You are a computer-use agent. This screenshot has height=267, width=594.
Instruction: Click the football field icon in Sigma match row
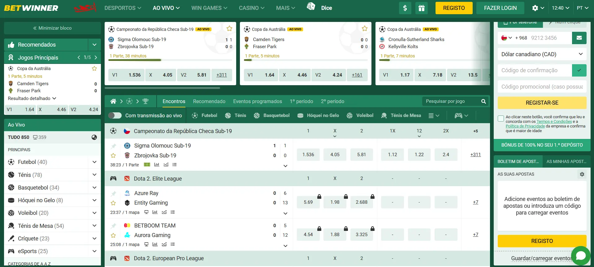(x=147, y=165)
